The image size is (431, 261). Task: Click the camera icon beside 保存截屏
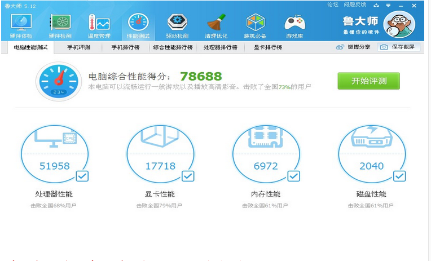pyautogui.click(x=384, y=47)
